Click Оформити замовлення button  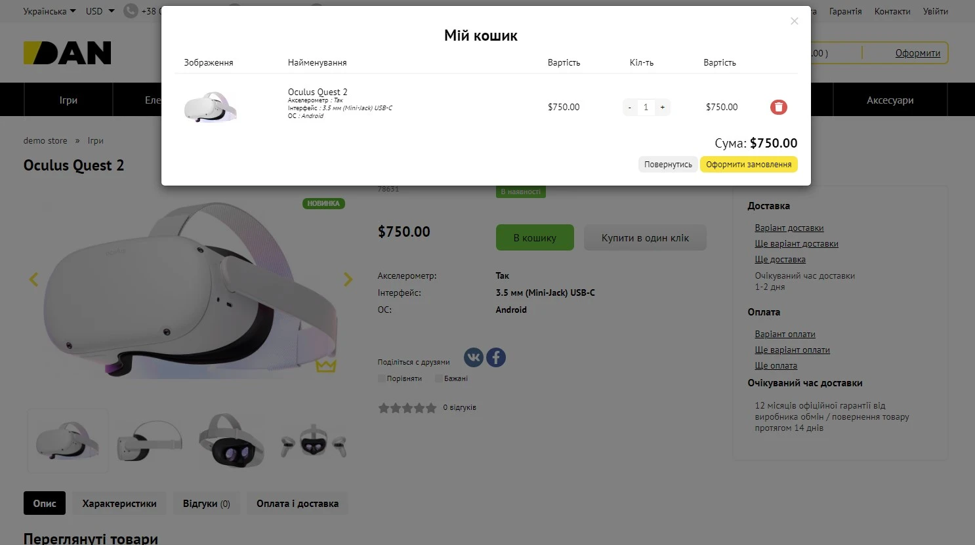[x=749, y=165]
